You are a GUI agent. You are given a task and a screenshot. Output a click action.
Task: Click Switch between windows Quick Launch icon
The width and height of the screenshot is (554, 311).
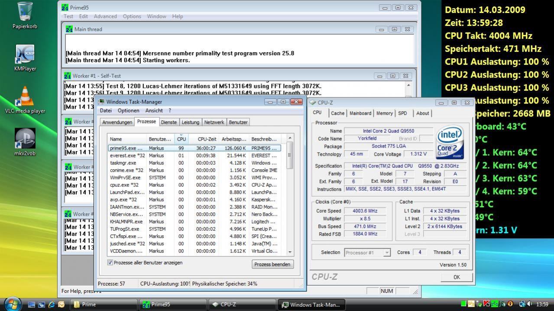point(42,305)
